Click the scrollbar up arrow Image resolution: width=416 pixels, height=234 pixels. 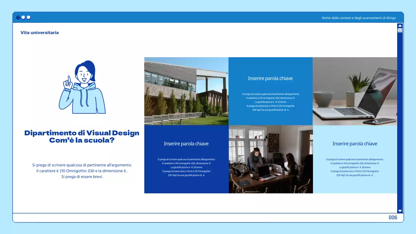pyautogui.click(x=400, y=25)
